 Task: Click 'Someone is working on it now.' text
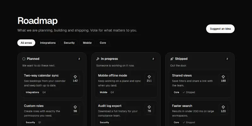pos(115,66)
